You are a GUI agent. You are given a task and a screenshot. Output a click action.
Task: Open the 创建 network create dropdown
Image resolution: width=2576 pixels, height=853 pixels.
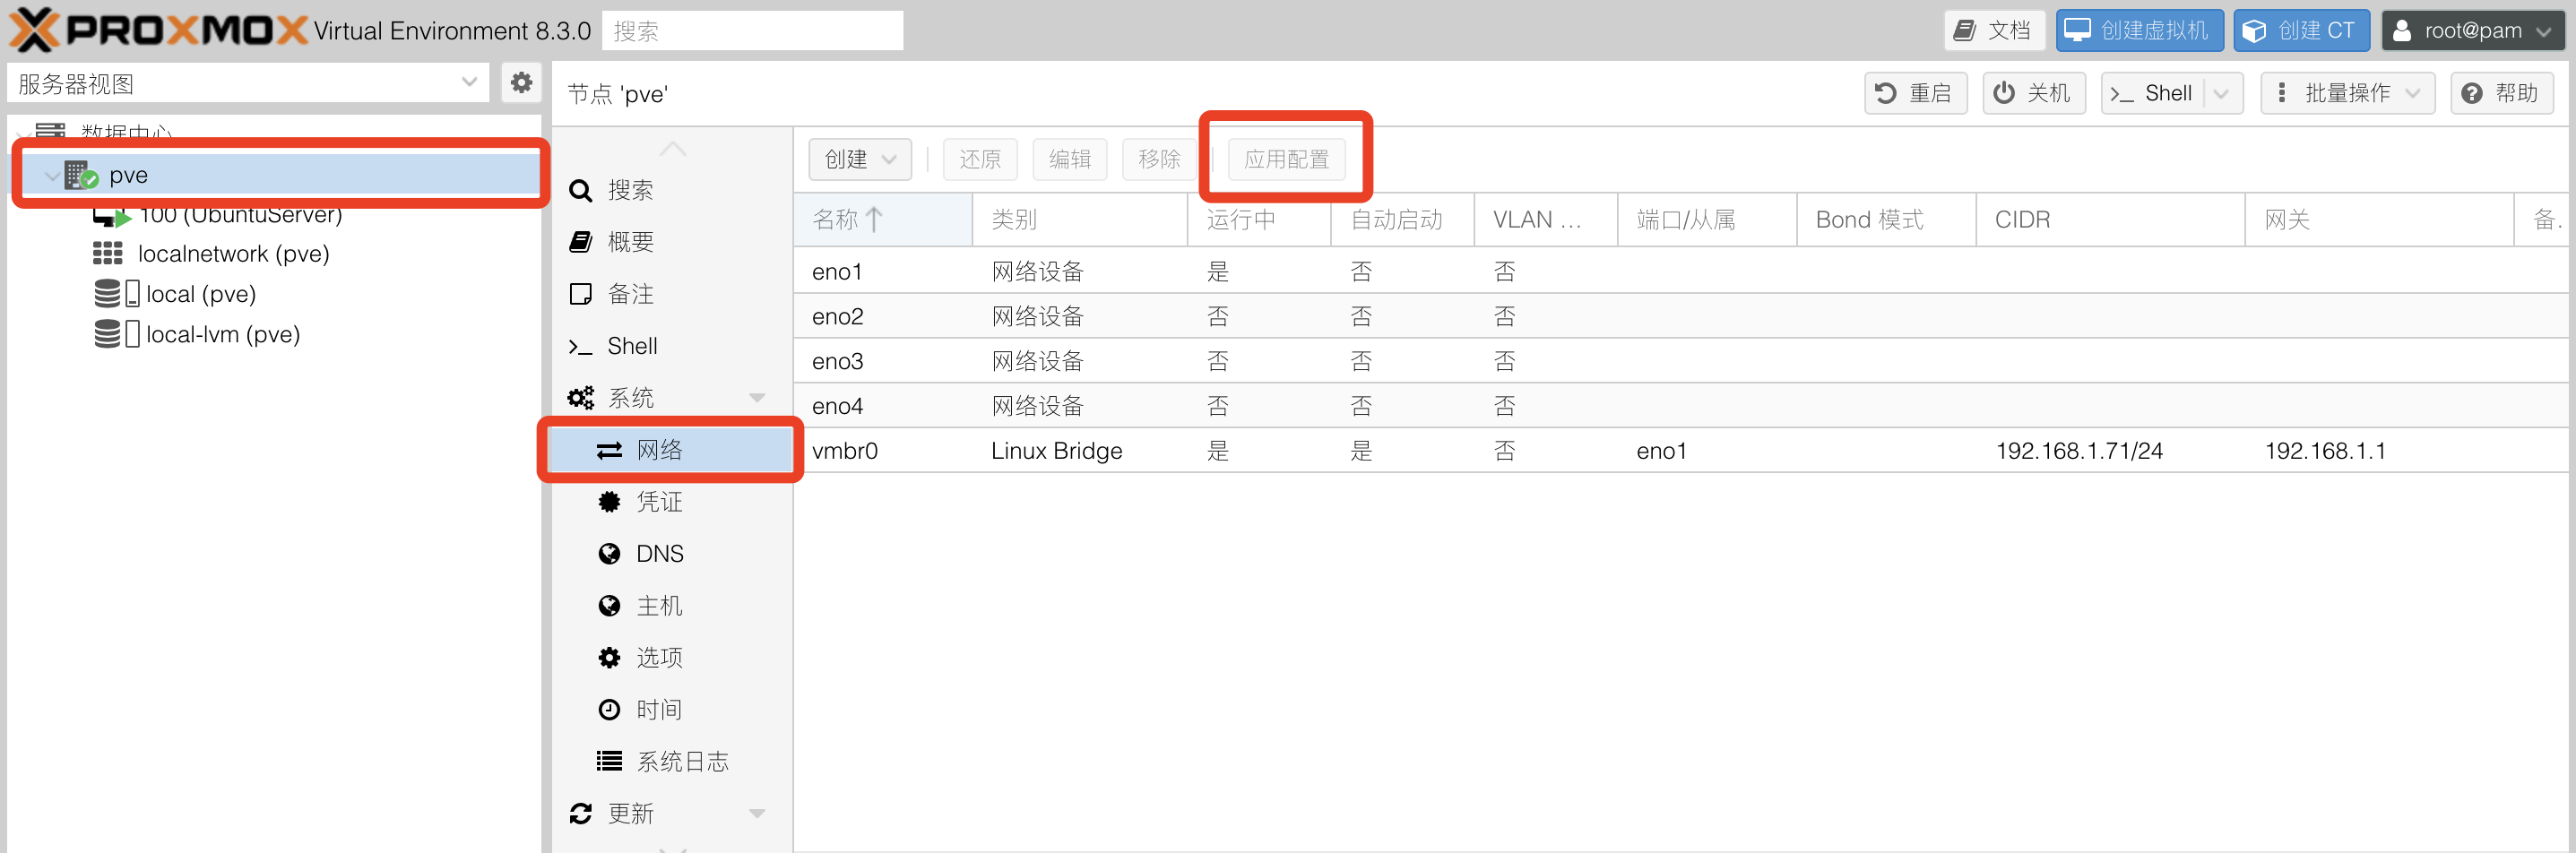[859, 159]
